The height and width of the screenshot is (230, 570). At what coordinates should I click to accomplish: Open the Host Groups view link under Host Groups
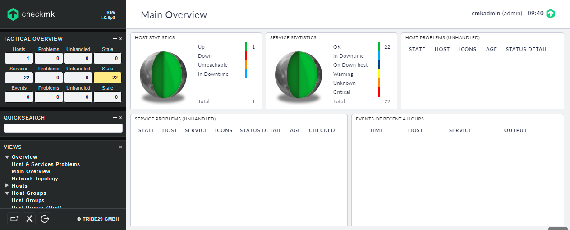(28, 200)
